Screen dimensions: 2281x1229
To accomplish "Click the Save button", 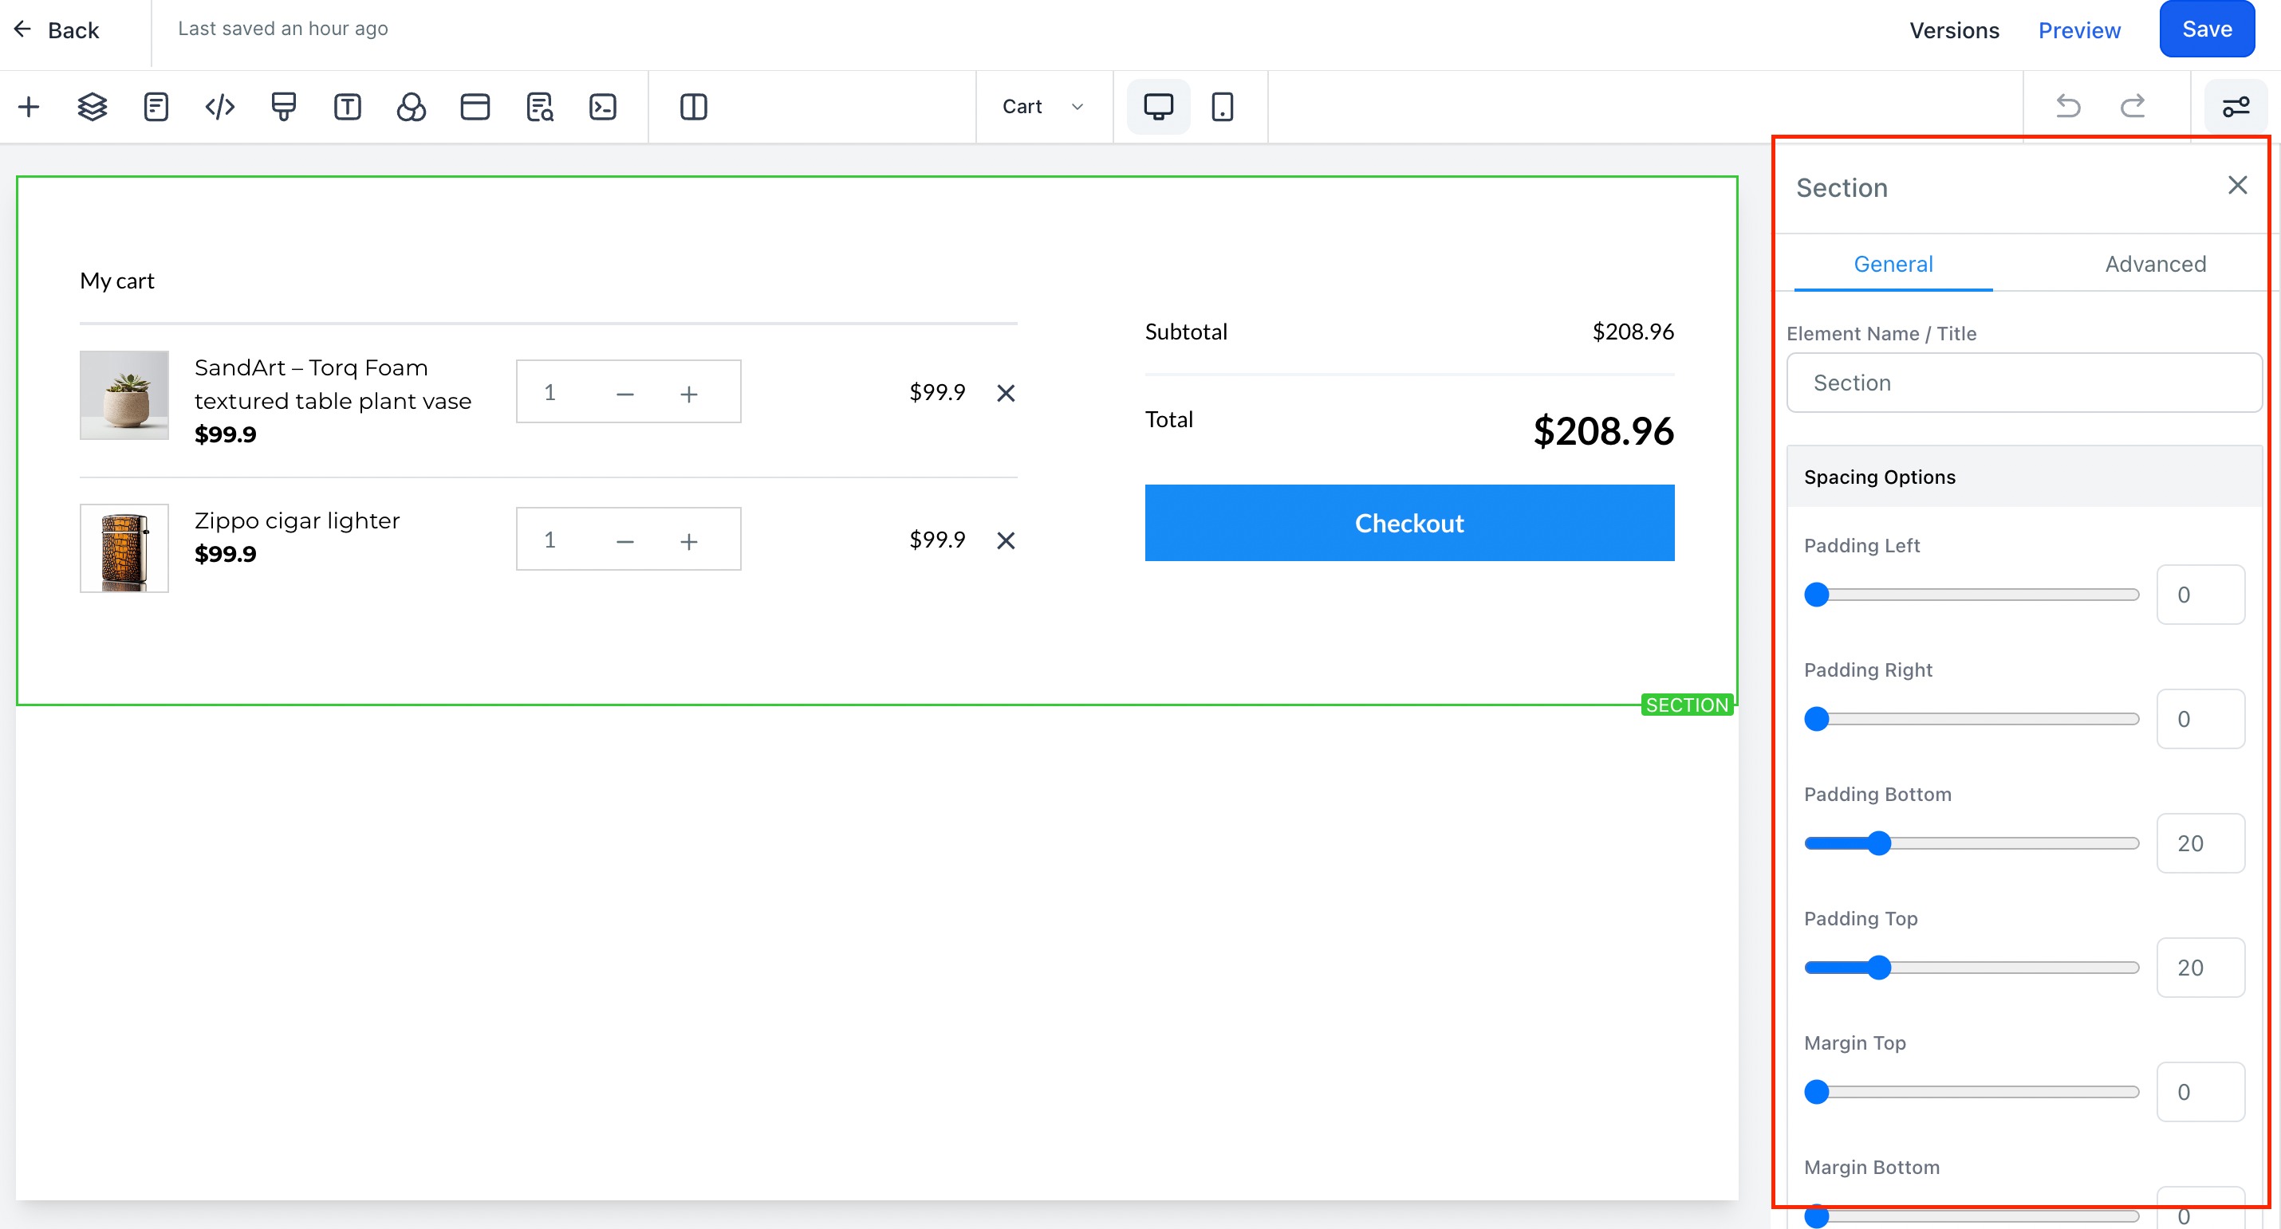I will point(2207,29).
